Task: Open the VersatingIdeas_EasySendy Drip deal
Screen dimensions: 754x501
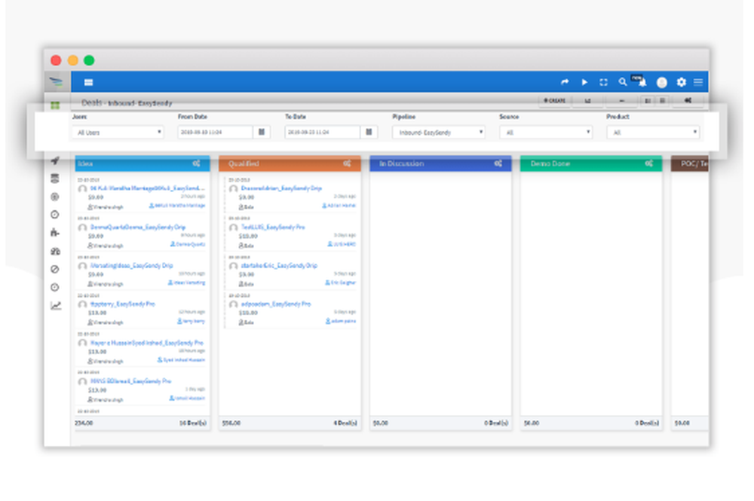Action: pyautogui.click(x=132, y=265)
